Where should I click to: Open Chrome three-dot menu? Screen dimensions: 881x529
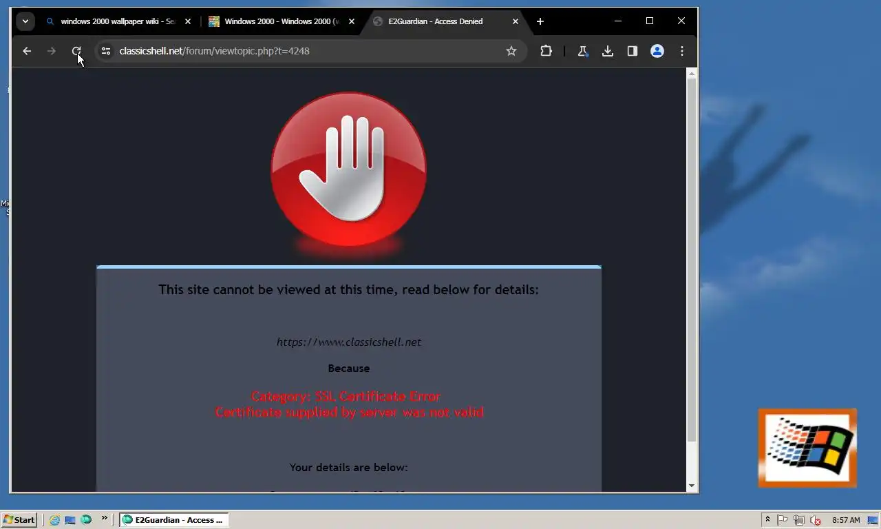coord(682,51)
